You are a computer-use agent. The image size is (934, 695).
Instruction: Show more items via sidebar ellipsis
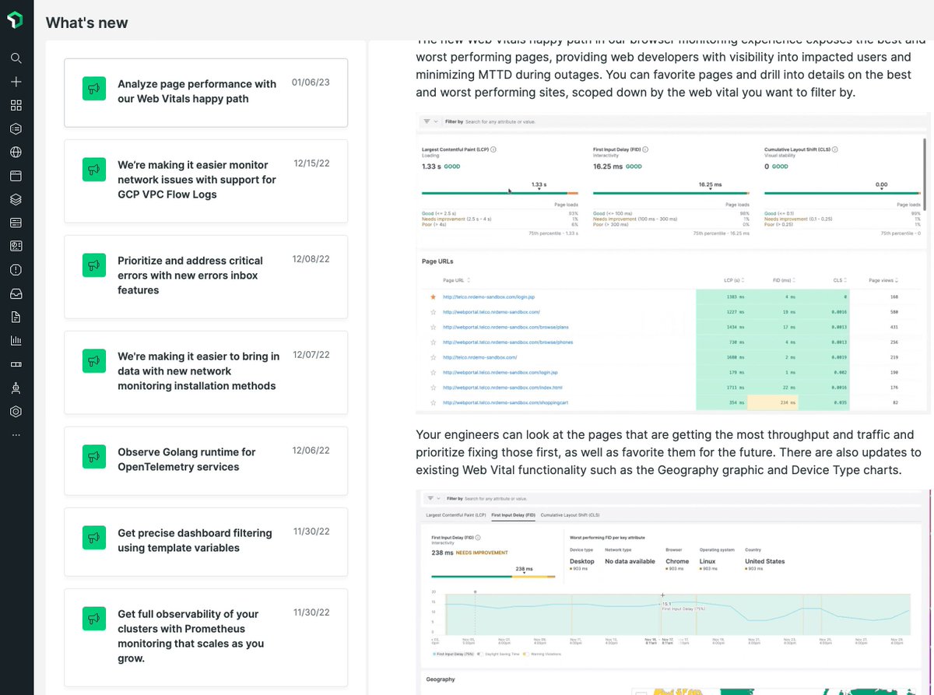[x=16, y=435]
